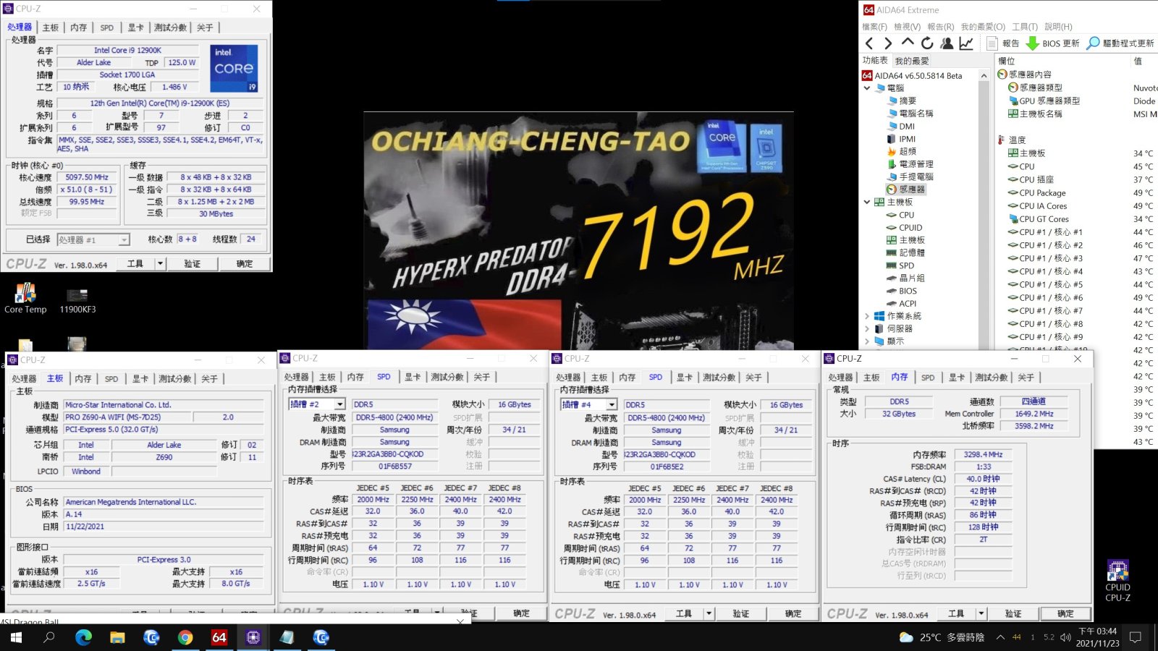The image size is (1158, 651).
Task: Open the 插槽 #2 slot dropdown
Action: 339,404
